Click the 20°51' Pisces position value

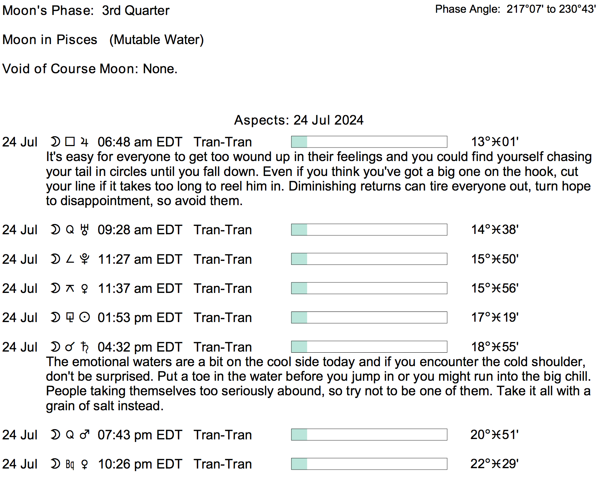(494, 435)
